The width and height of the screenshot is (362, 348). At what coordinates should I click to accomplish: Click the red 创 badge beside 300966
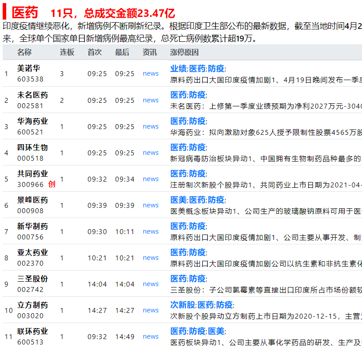pyautogui.click(x=52, y=184)
